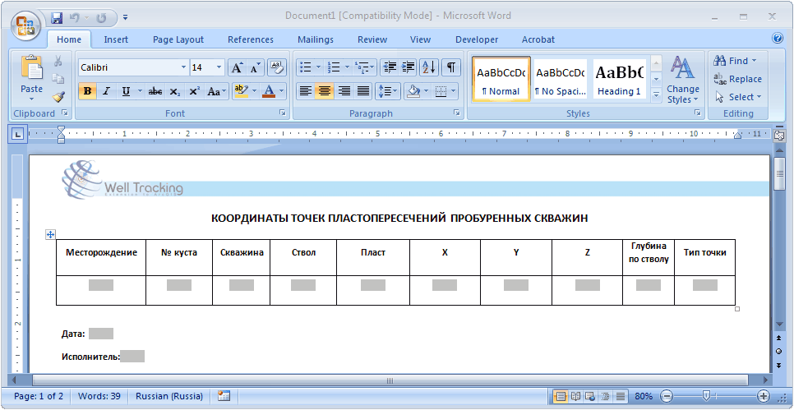Click the Sort A-Z icon
This screenshot has height=410, width=794.
[428, 67]
